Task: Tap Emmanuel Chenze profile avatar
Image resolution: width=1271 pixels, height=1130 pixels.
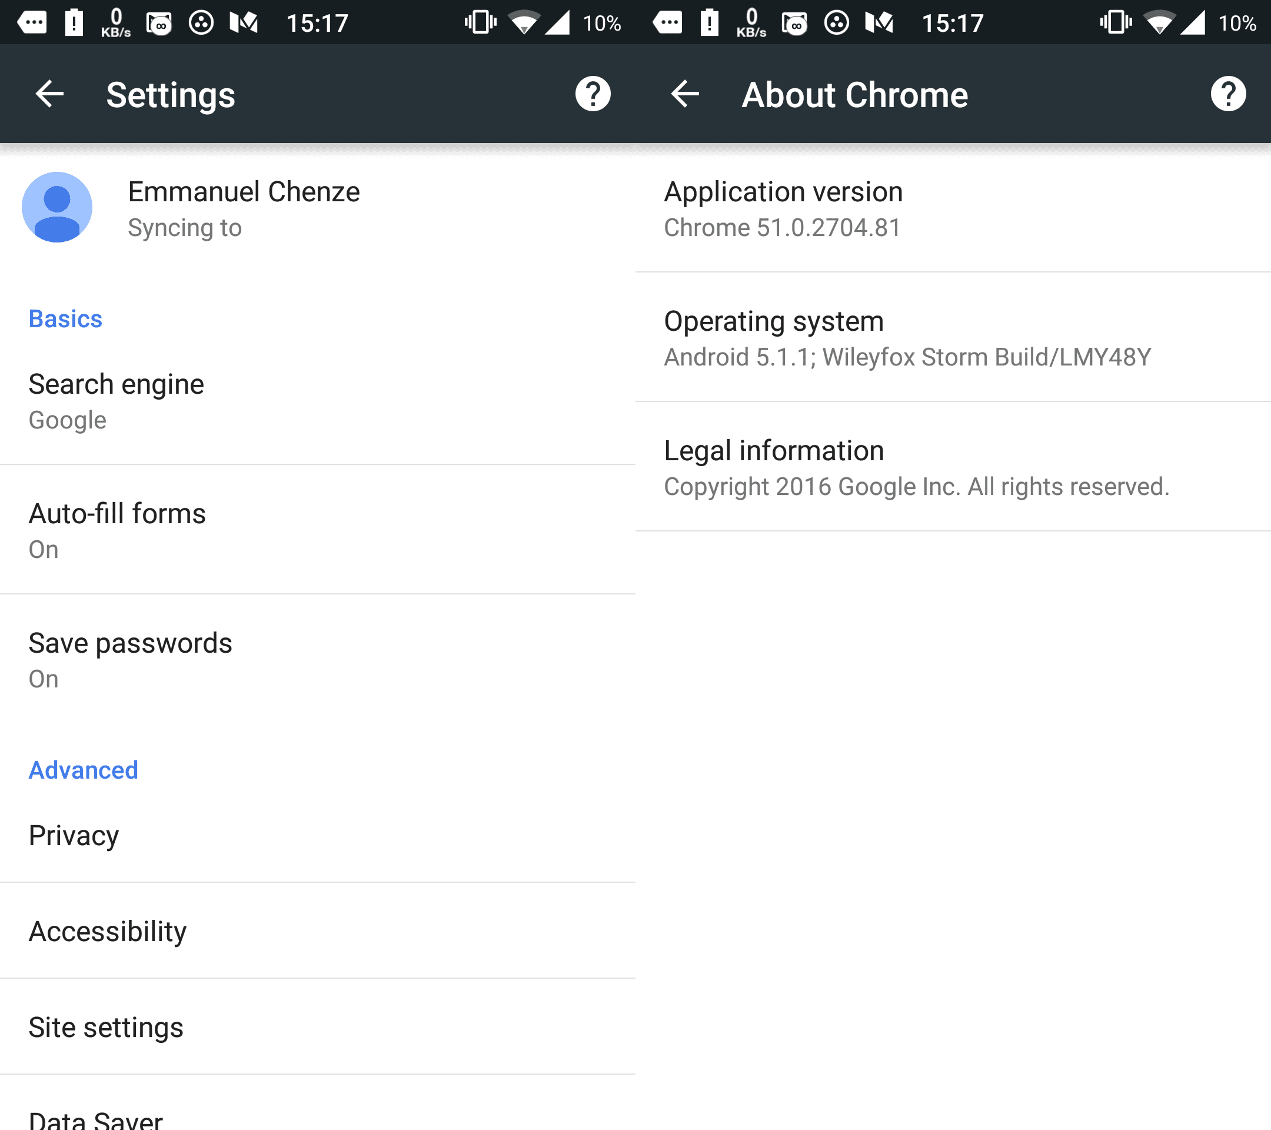Action: [x=57, y=207]
